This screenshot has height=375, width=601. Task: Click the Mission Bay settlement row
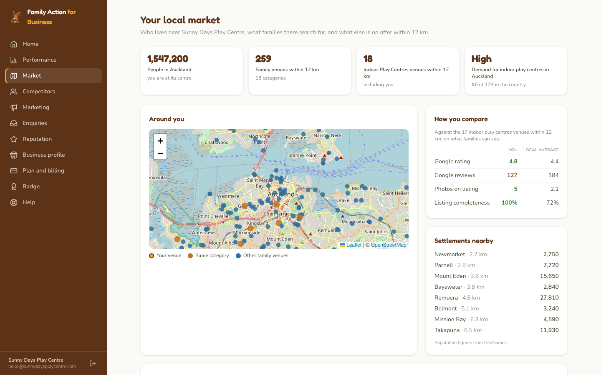tap(497, 319)
